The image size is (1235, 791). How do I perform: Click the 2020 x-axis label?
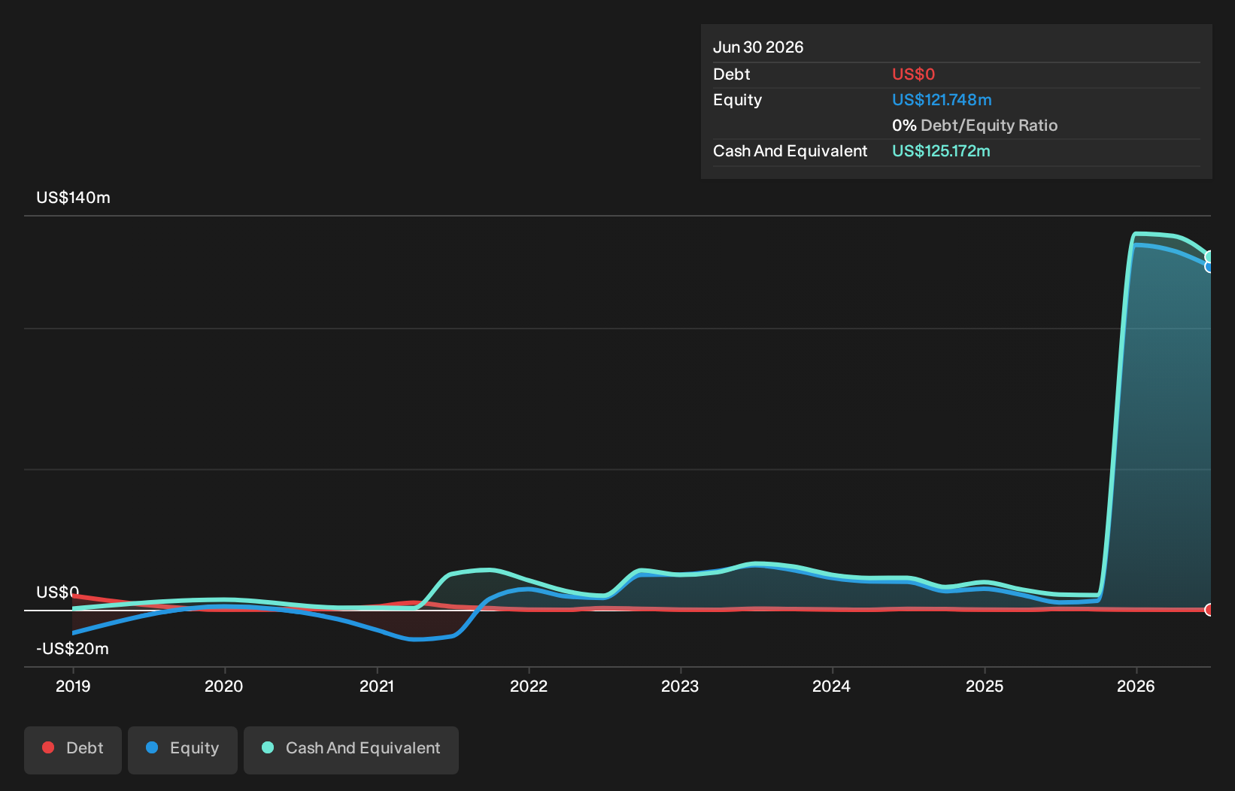click(x=224, y=686)
